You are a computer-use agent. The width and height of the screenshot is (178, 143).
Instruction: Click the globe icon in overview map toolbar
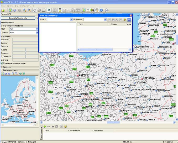(x=20, y=74)
